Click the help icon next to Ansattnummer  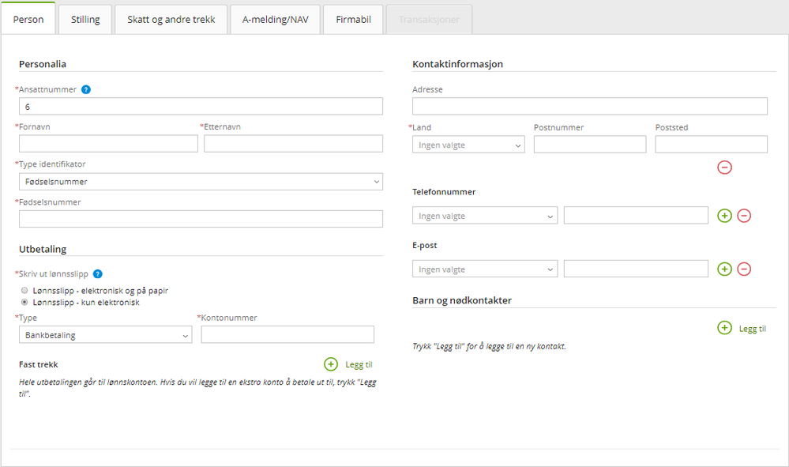click(x=86, y=89)
